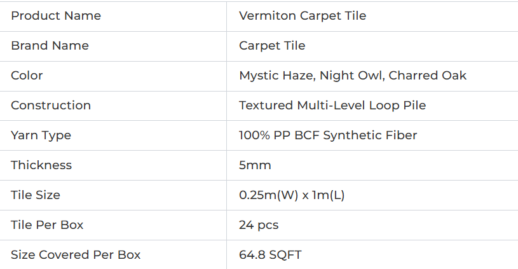Select the Carpet Tile brand value

[272, 46]
